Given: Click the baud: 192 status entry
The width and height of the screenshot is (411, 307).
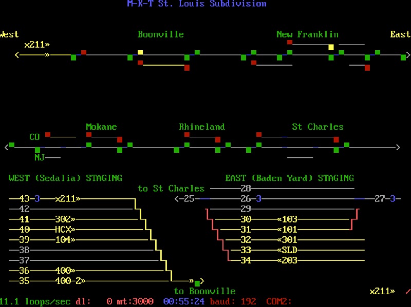Looking at the screenshot, I should point(233,301).
